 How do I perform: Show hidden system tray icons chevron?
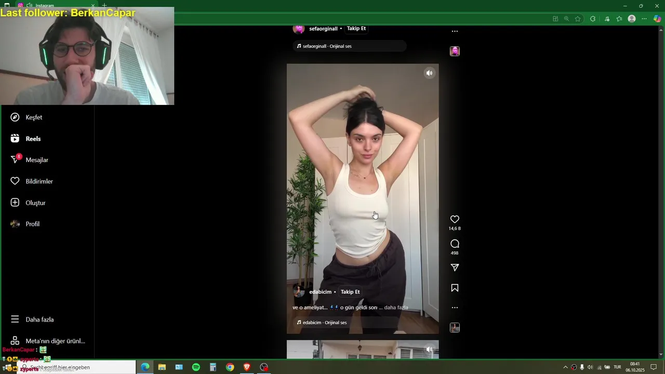[x=565, y=367]
